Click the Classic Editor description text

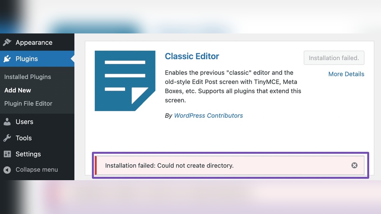(233, 86)
